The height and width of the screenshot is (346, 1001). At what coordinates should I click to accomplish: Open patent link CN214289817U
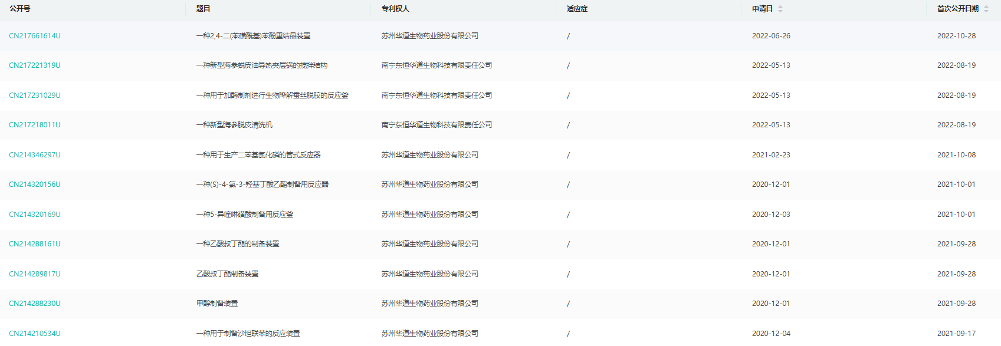(x=35, y=274)
